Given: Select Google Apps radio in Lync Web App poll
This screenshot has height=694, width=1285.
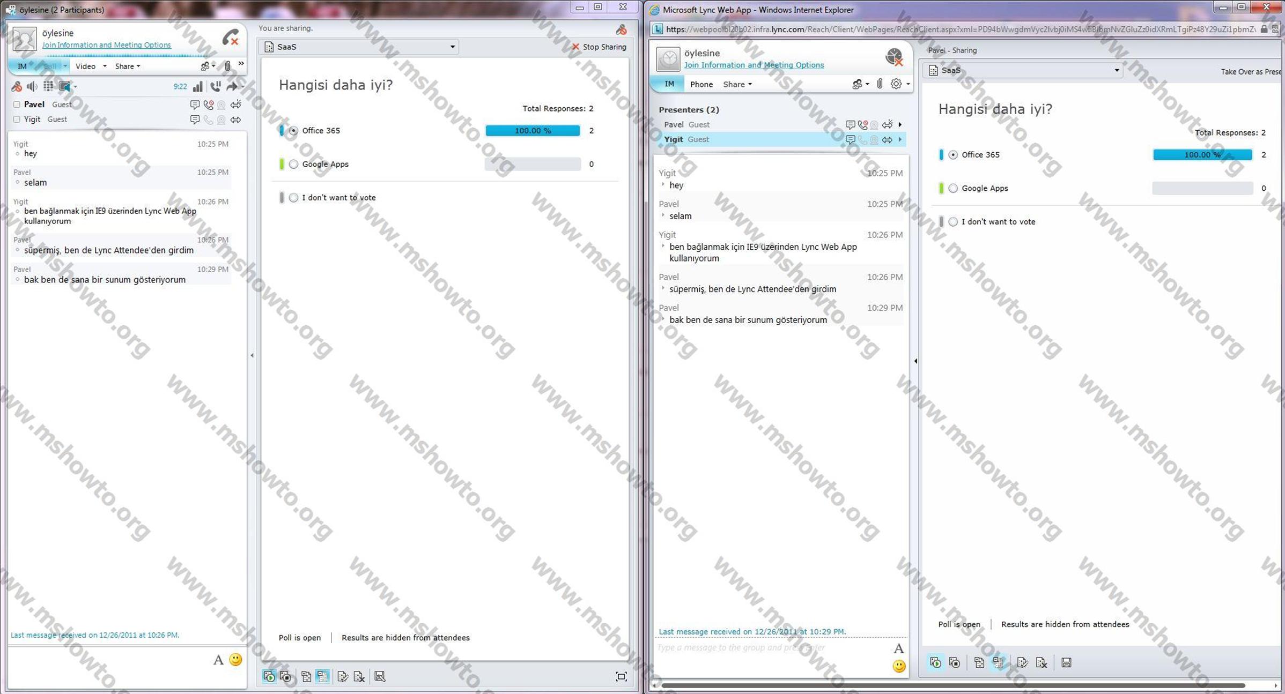Looking at the screenshot, I should click(953, 188).
